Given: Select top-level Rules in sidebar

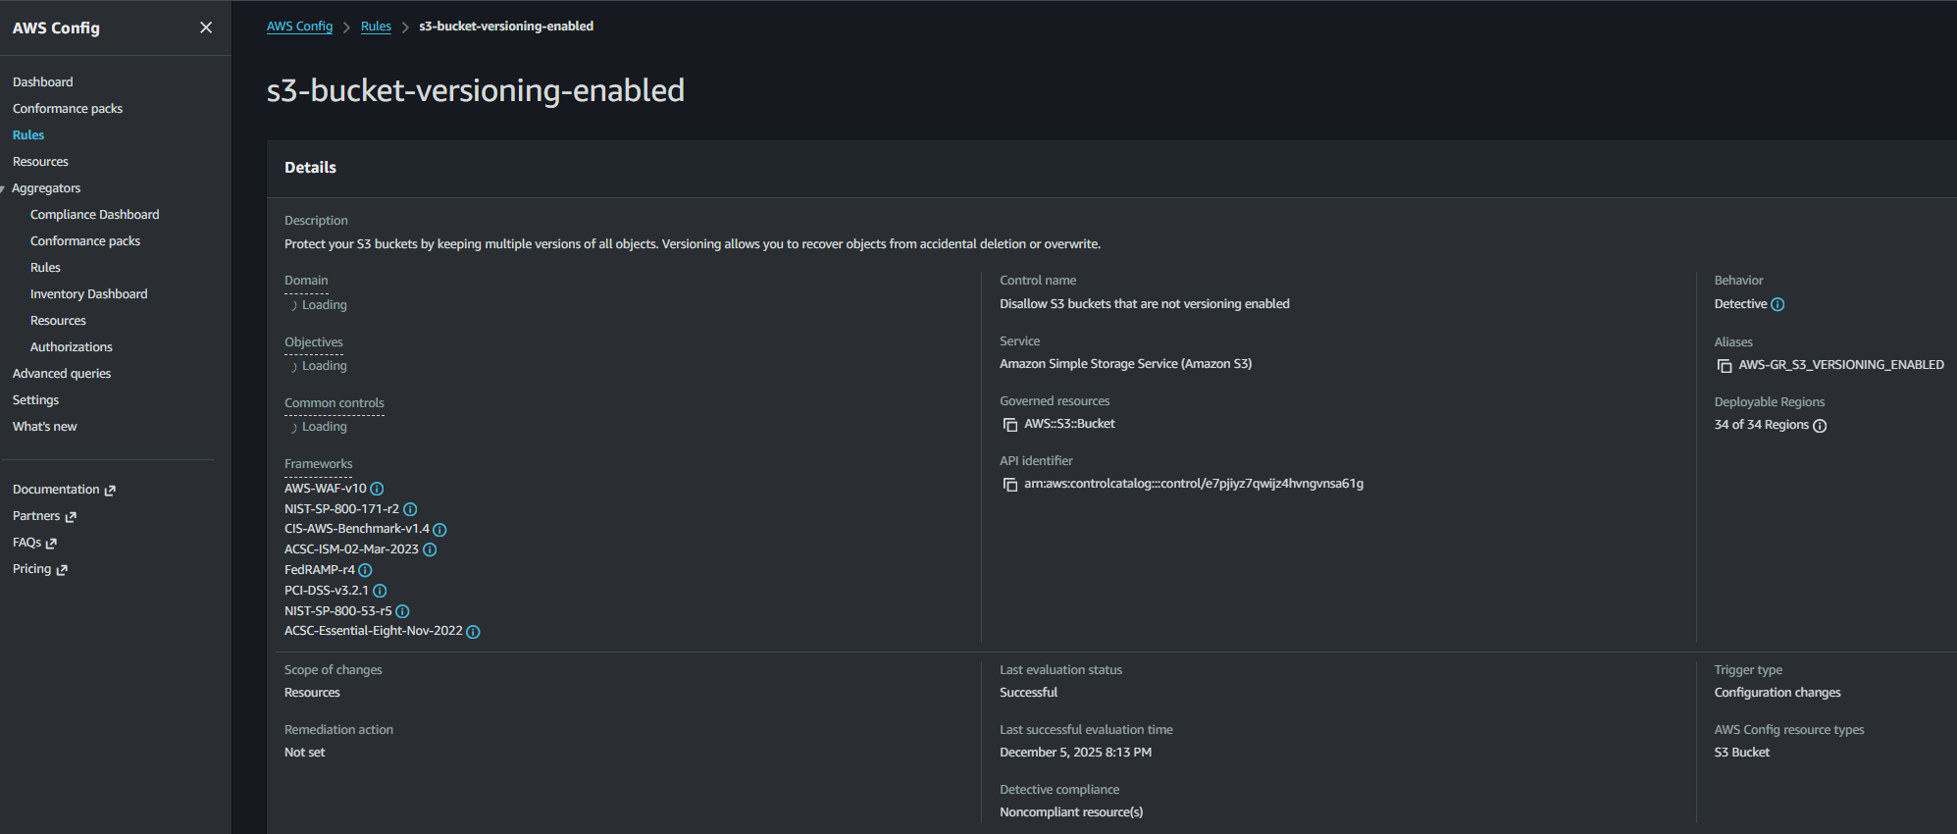Looking at the screenshot, I should coord(28,135).
